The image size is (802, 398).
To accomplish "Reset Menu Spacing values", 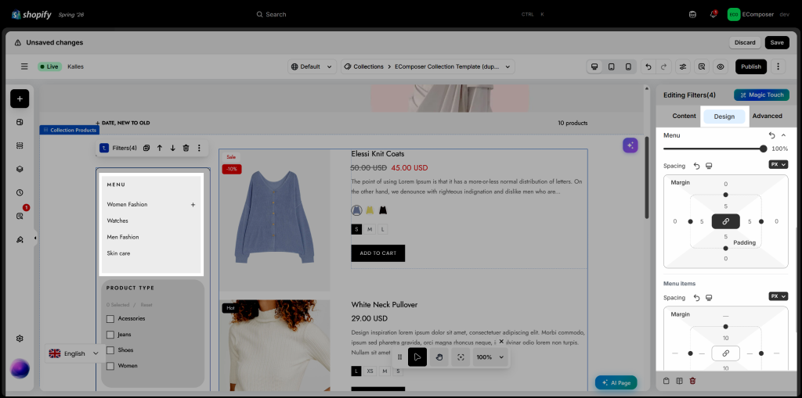I will click(x=696, y=166).
